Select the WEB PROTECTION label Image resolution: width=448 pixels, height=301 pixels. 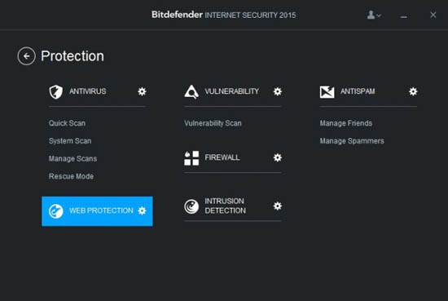tap(101, 211)
